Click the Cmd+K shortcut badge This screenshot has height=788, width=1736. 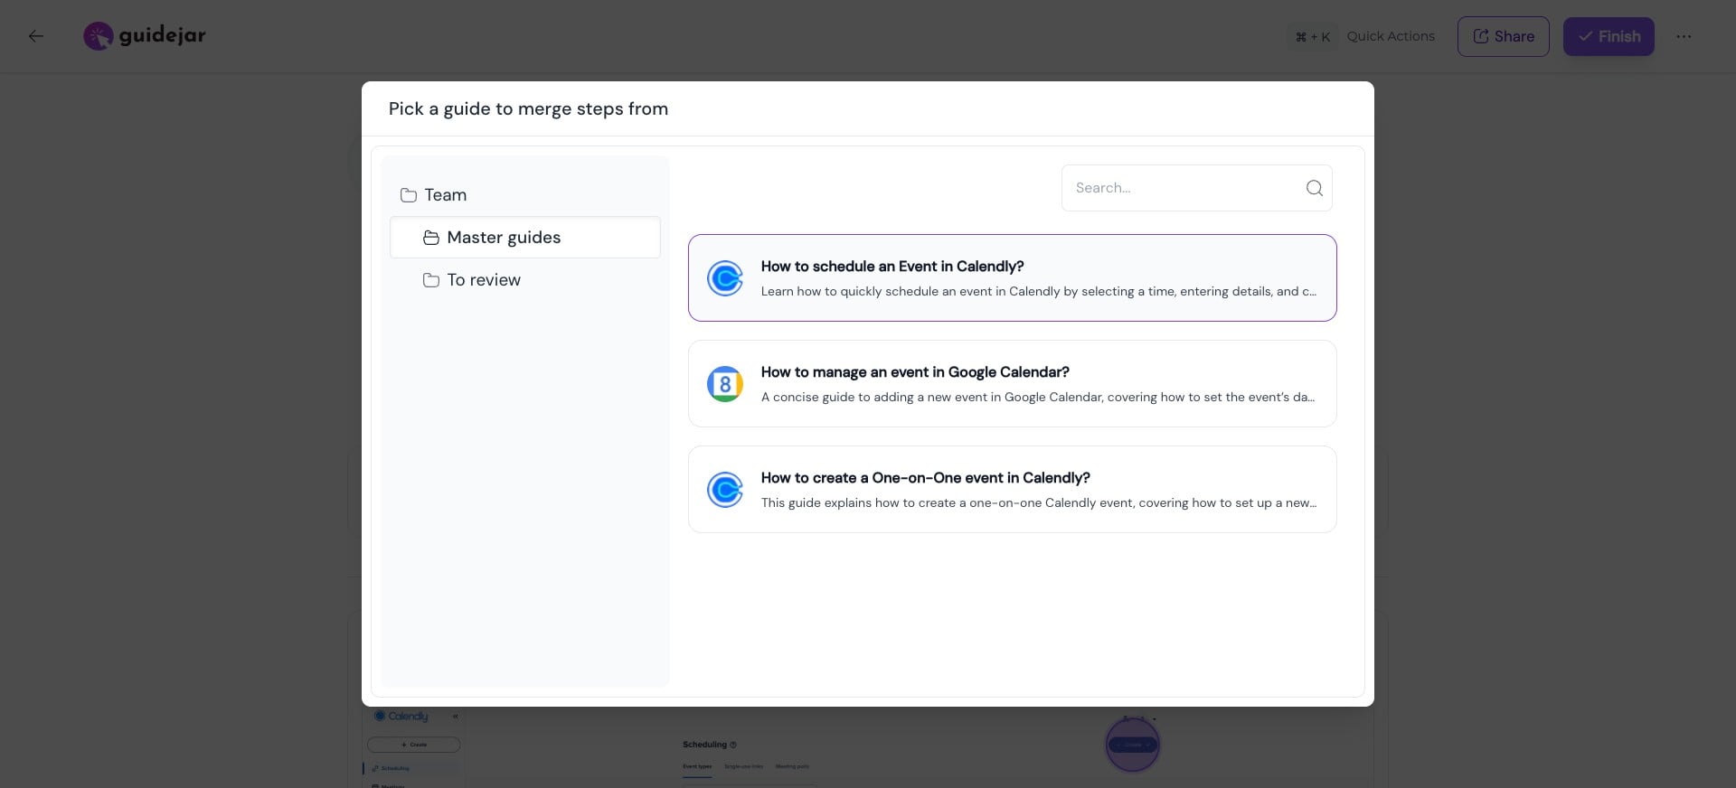coord(1312,37)
